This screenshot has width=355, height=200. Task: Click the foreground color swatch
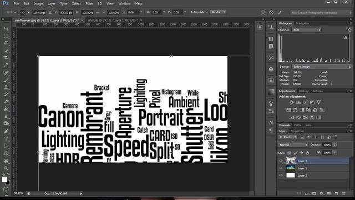click(x=4, y=179)
